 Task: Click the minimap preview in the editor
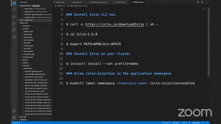(x=204, y=9)
